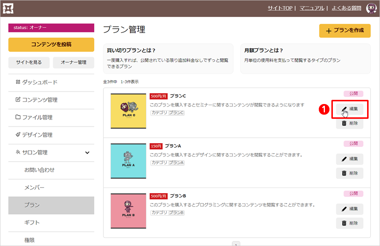
Task: Select デザイン管理 in the sidebar
Action: pos(37,135)
